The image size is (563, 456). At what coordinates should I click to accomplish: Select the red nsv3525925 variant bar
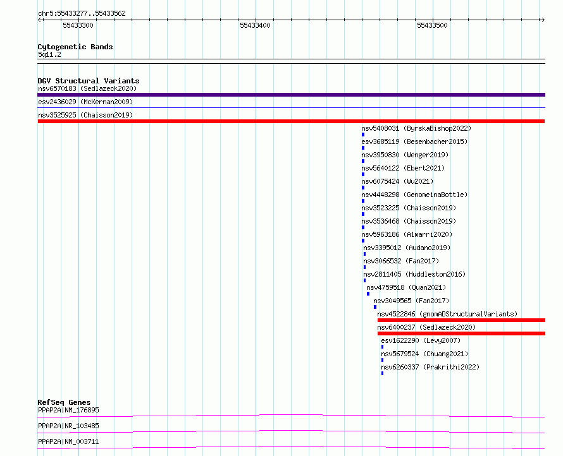tap(291, 121)
